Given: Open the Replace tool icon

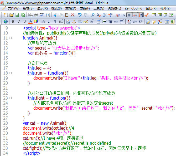Looking at the screenshot, I should pyautogui.click(x=99, y=15).
